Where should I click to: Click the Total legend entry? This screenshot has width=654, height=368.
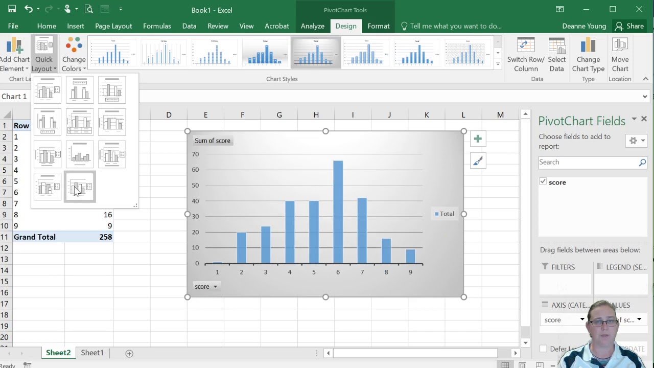coord(445,214)
